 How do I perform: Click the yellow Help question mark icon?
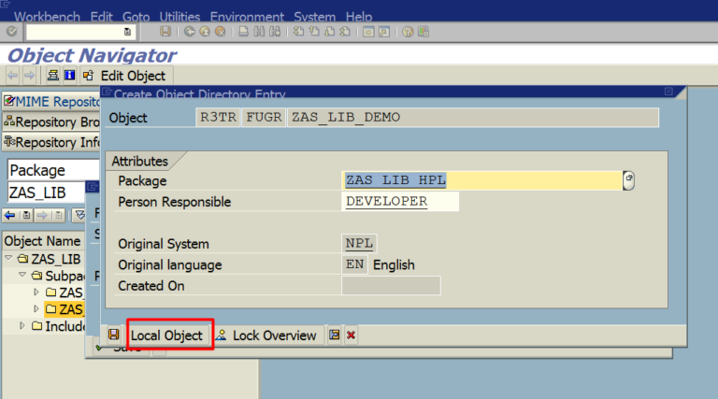click(x=408, y=32)
